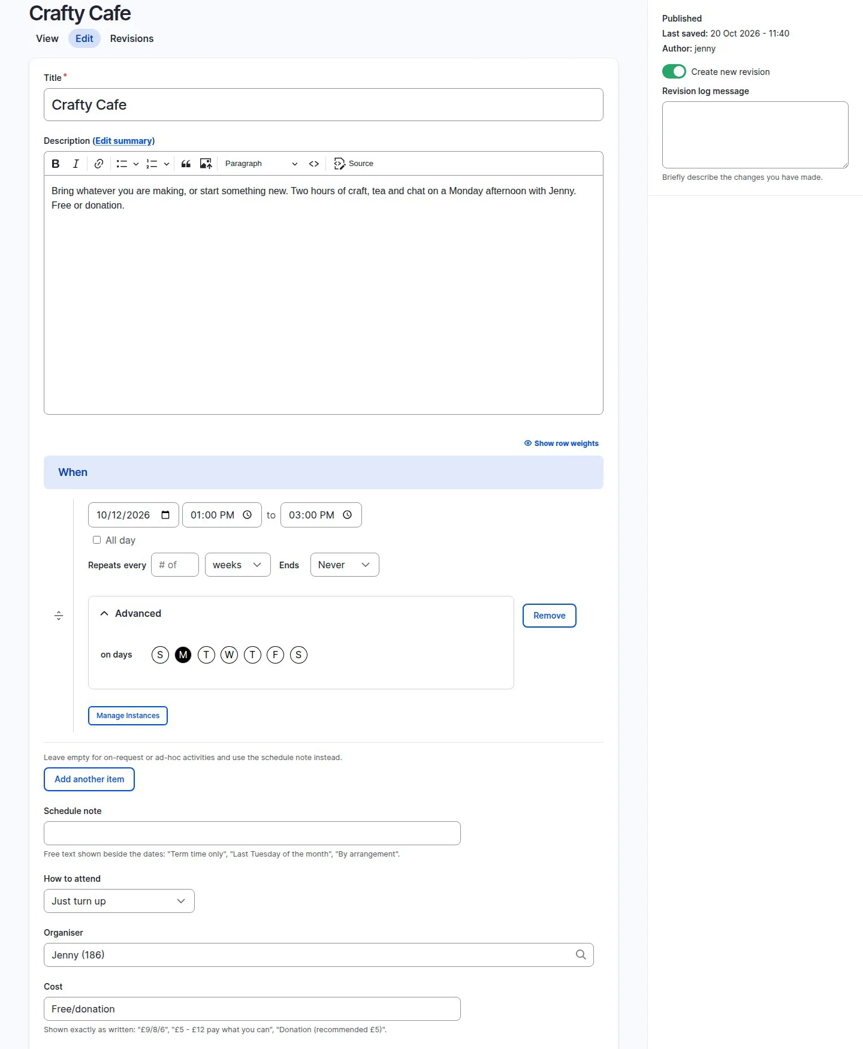This screenshot has width=863, height=1049.
Task: Open the time picker for 03:00 PM
Action: 347,515
